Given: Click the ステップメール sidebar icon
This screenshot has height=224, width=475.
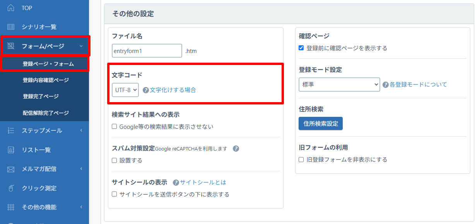Looking at the screenshot, I should click(11, 131).
